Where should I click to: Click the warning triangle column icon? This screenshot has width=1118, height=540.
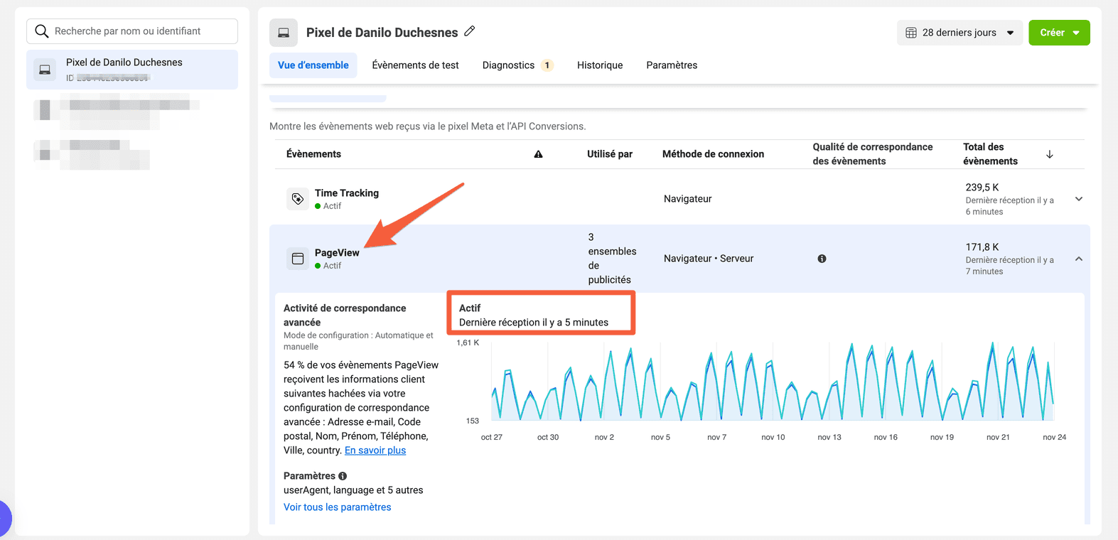pos(538,154)
